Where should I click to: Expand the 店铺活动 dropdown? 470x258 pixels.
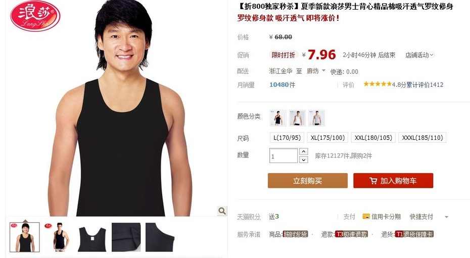[x=419, y=55]
